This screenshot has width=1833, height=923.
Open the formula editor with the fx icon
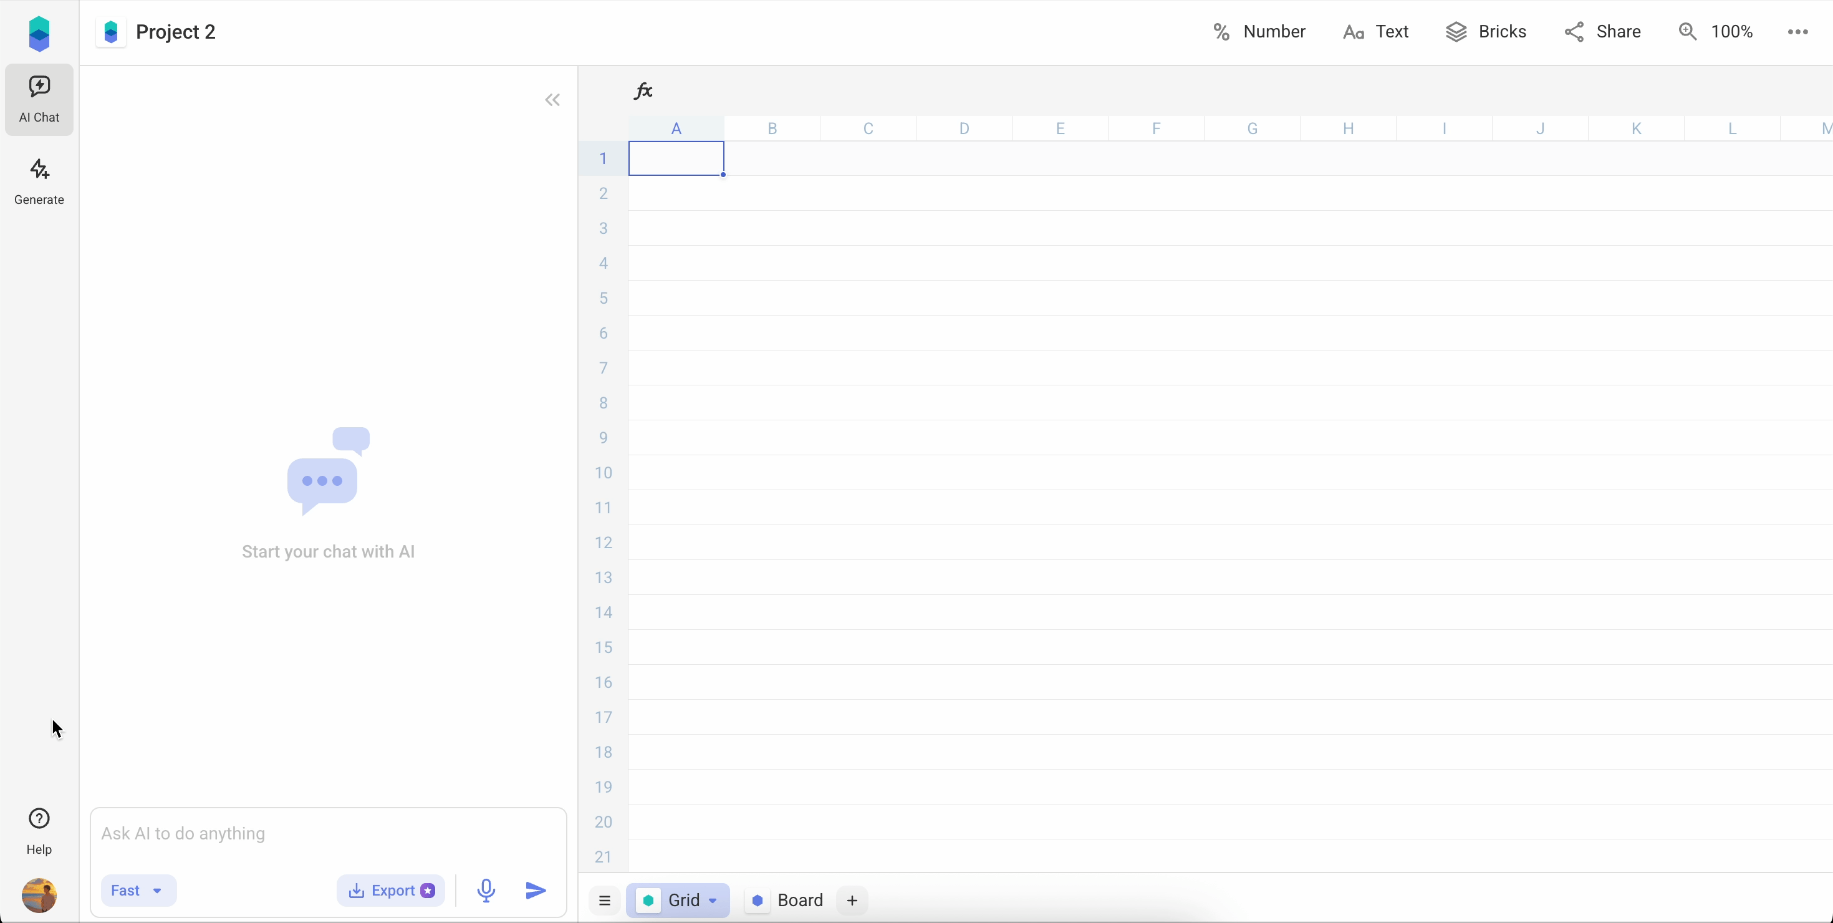(x=643, y=90)
